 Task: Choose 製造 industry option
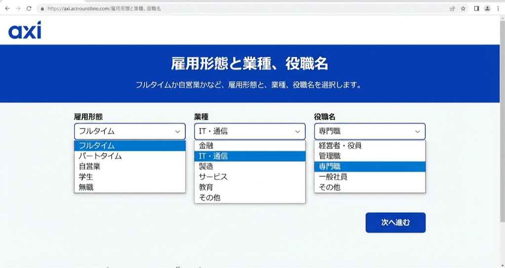click(206, 167)
